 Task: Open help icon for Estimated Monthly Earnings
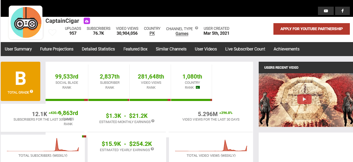pos(153,121)
